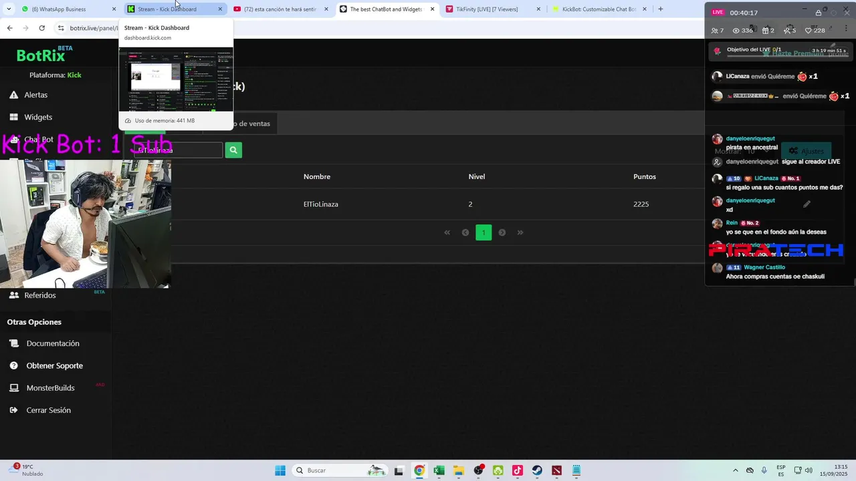
Task: Close the YouTube tab
Action: pyautogui.click(x=326, y=9)
